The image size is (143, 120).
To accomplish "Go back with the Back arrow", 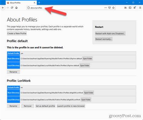I will [x=3, y=8].
